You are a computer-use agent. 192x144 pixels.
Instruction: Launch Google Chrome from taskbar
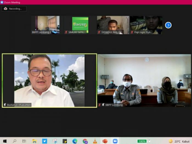(x=85, y=141)
